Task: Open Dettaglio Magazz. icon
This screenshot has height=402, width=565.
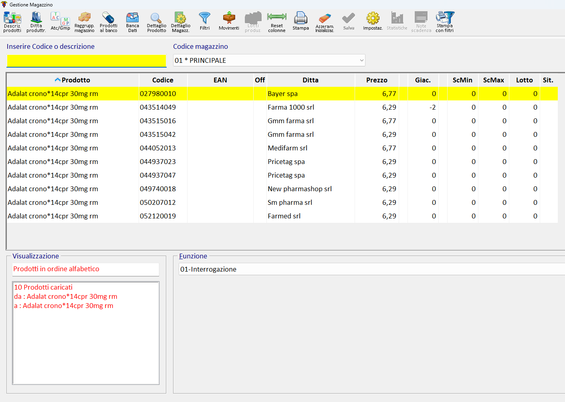Action: point(181,22)
